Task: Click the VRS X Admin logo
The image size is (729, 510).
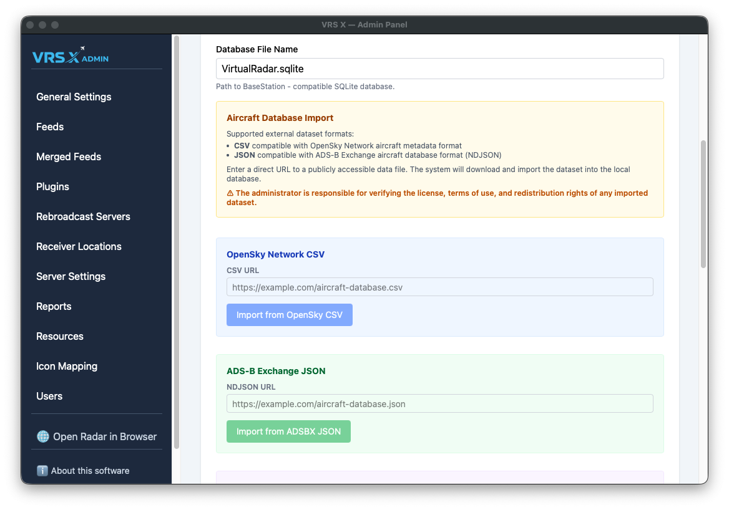Action: [x=71, y=56]
